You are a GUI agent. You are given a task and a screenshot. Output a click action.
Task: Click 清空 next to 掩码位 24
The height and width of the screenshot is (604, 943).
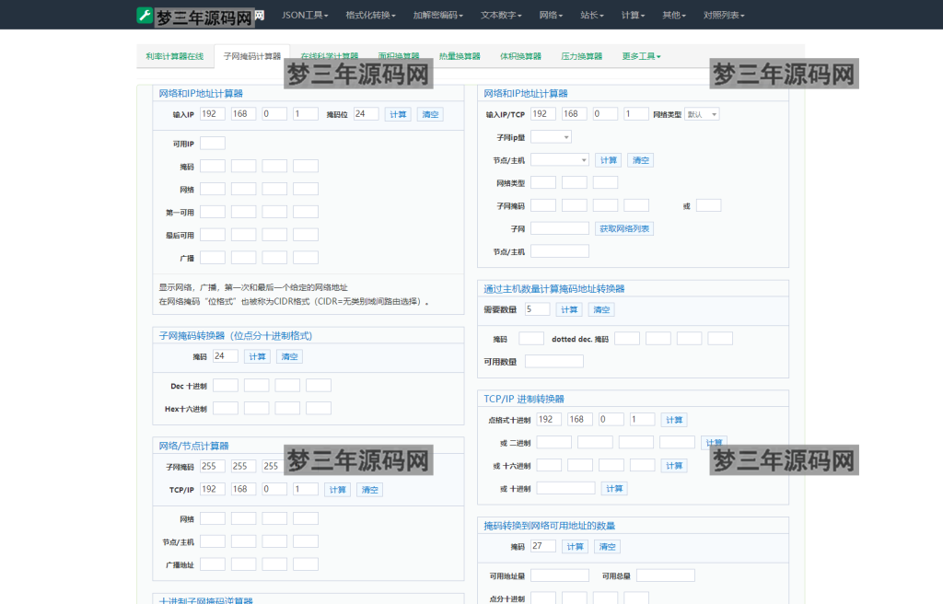point(430,114)
